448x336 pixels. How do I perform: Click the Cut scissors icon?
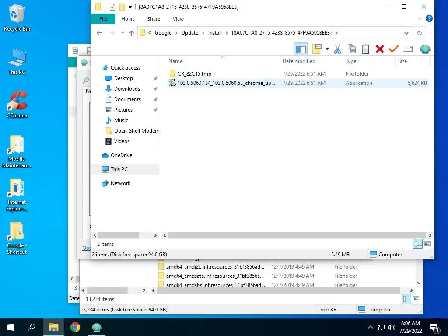click(337, 49)
